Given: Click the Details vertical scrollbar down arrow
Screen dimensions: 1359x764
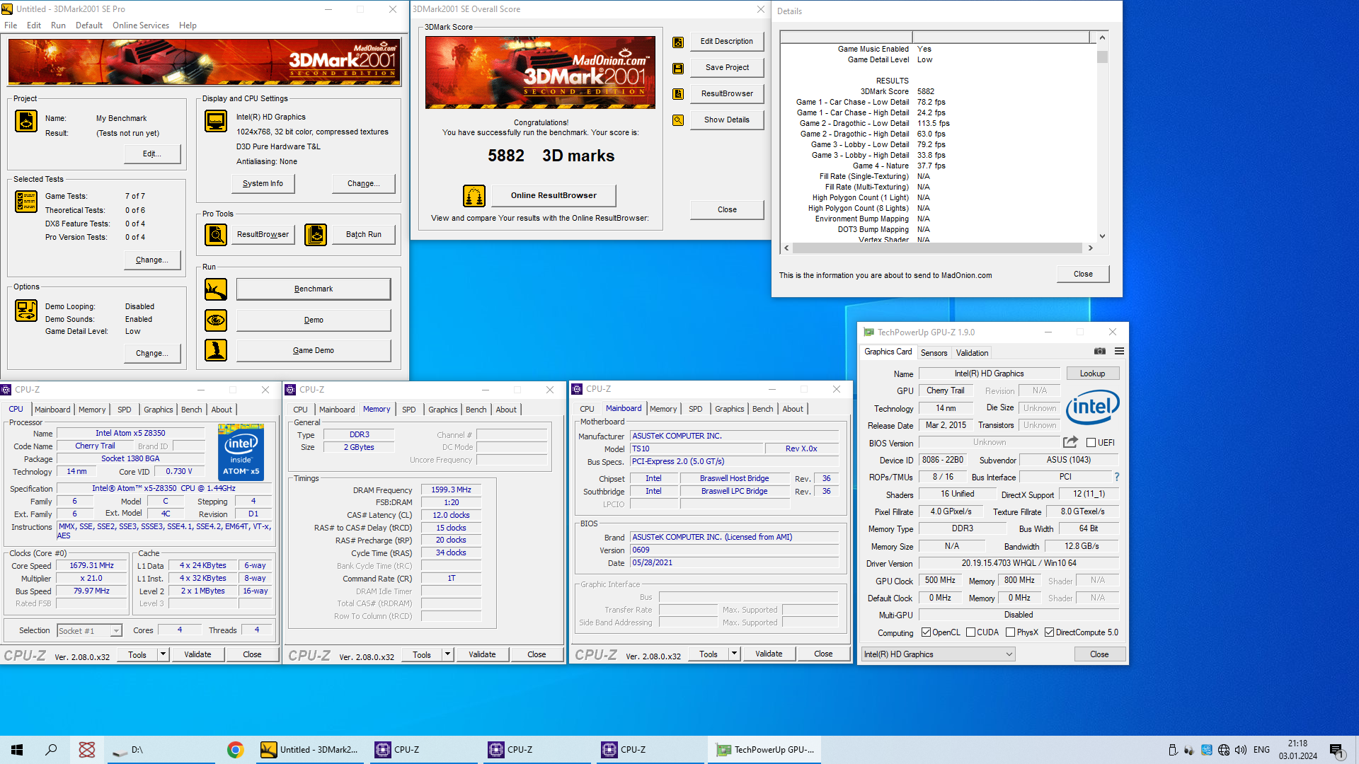Looking at the screenshot, I should tap(1102, 236).
